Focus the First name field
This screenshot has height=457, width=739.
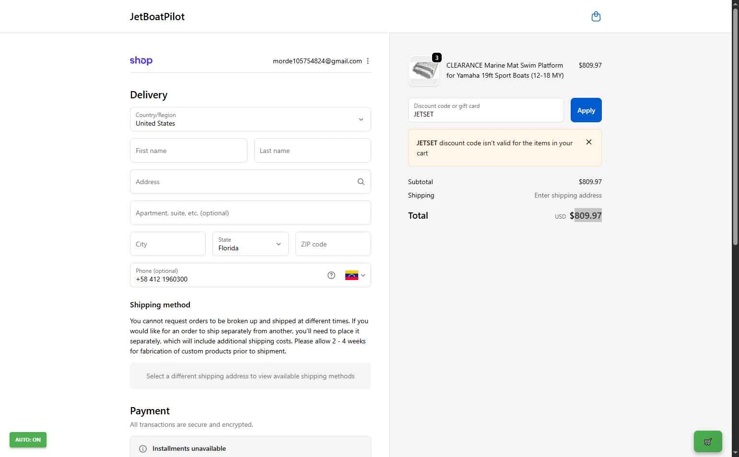coord(188,151)
